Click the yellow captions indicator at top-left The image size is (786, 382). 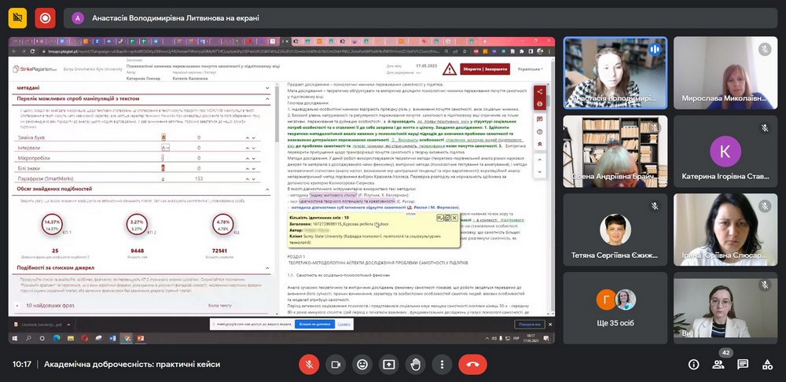point(18,17)
